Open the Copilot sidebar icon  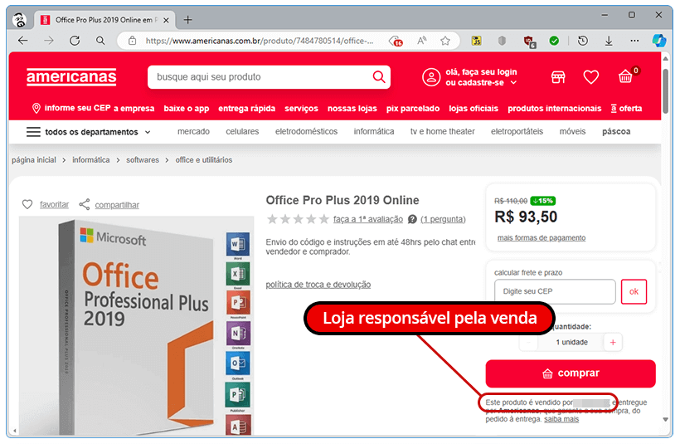pos(659,41)
